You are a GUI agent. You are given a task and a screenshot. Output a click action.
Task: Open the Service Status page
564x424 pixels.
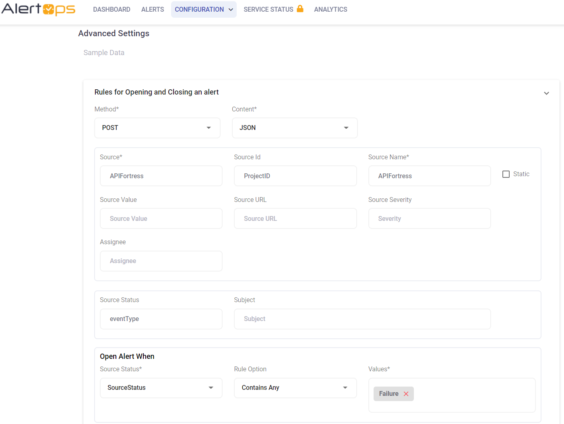click(268, 9)
